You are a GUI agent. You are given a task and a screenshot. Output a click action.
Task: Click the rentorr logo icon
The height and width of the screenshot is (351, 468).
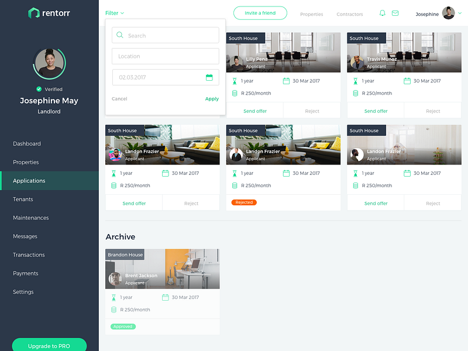(35, 12)
